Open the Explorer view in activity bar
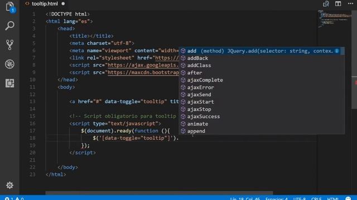Image resolution: width=357 pixels, height=200 pixels. [10, 7]
